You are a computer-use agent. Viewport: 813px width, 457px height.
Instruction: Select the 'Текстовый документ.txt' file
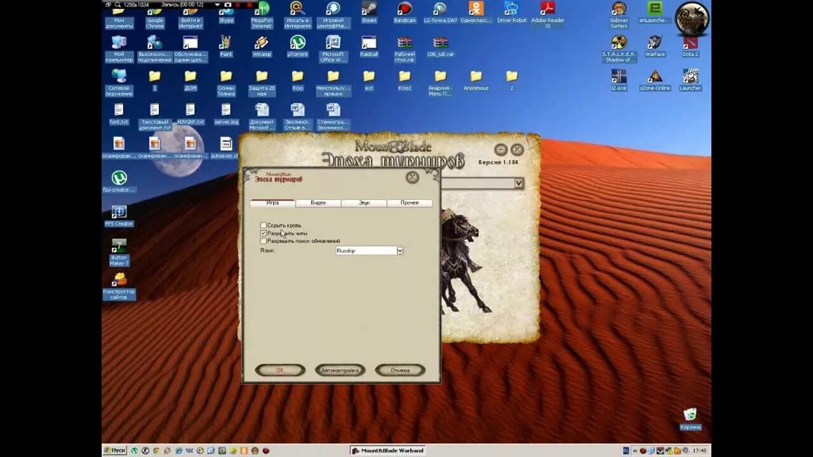pyautogui.click(x=154, y=117)
